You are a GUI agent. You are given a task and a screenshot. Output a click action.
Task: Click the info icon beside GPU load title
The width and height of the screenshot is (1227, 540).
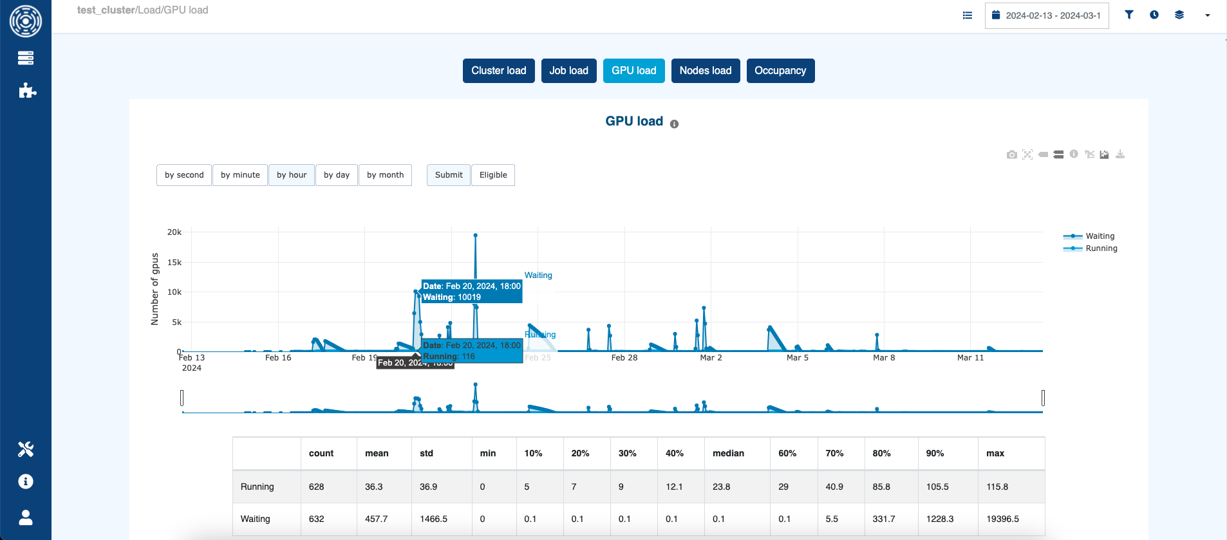point(674,124)
